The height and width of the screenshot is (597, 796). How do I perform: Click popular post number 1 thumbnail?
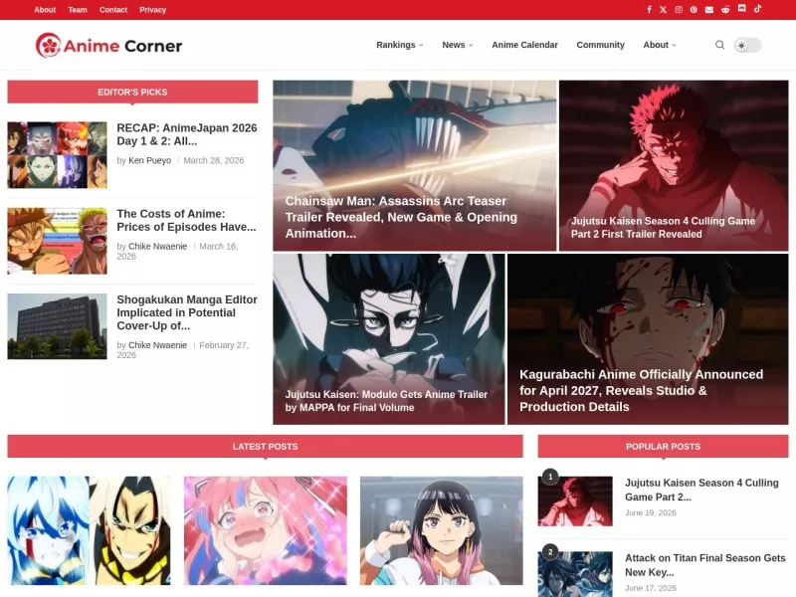pyautogui.click(x=575, y=501)
